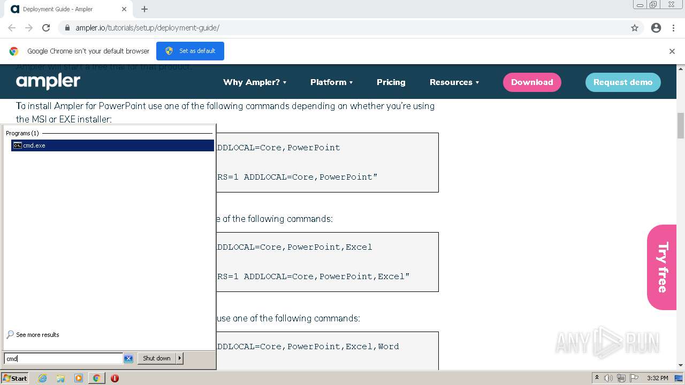Image resolution: width=685 pixels, height=385 pixels.
Task: Clear the search box with X icon
Action: click(x=128, y=359)
